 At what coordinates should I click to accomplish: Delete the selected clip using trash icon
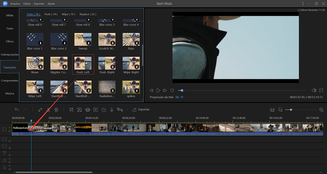(56, 110)
